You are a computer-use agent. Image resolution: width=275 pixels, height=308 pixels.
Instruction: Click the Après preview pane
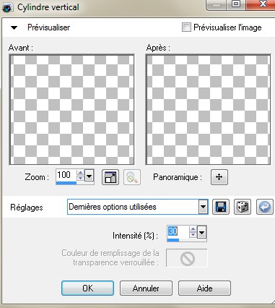point(208,110)
